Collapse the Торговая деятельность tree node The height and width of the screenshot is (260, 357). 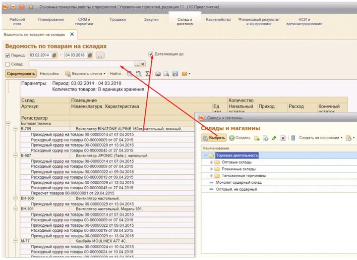point(206,156)
